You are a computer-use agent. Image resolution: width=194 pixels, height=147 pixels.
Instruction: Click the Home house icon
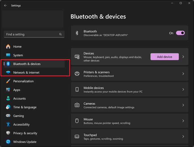point(8,46)
